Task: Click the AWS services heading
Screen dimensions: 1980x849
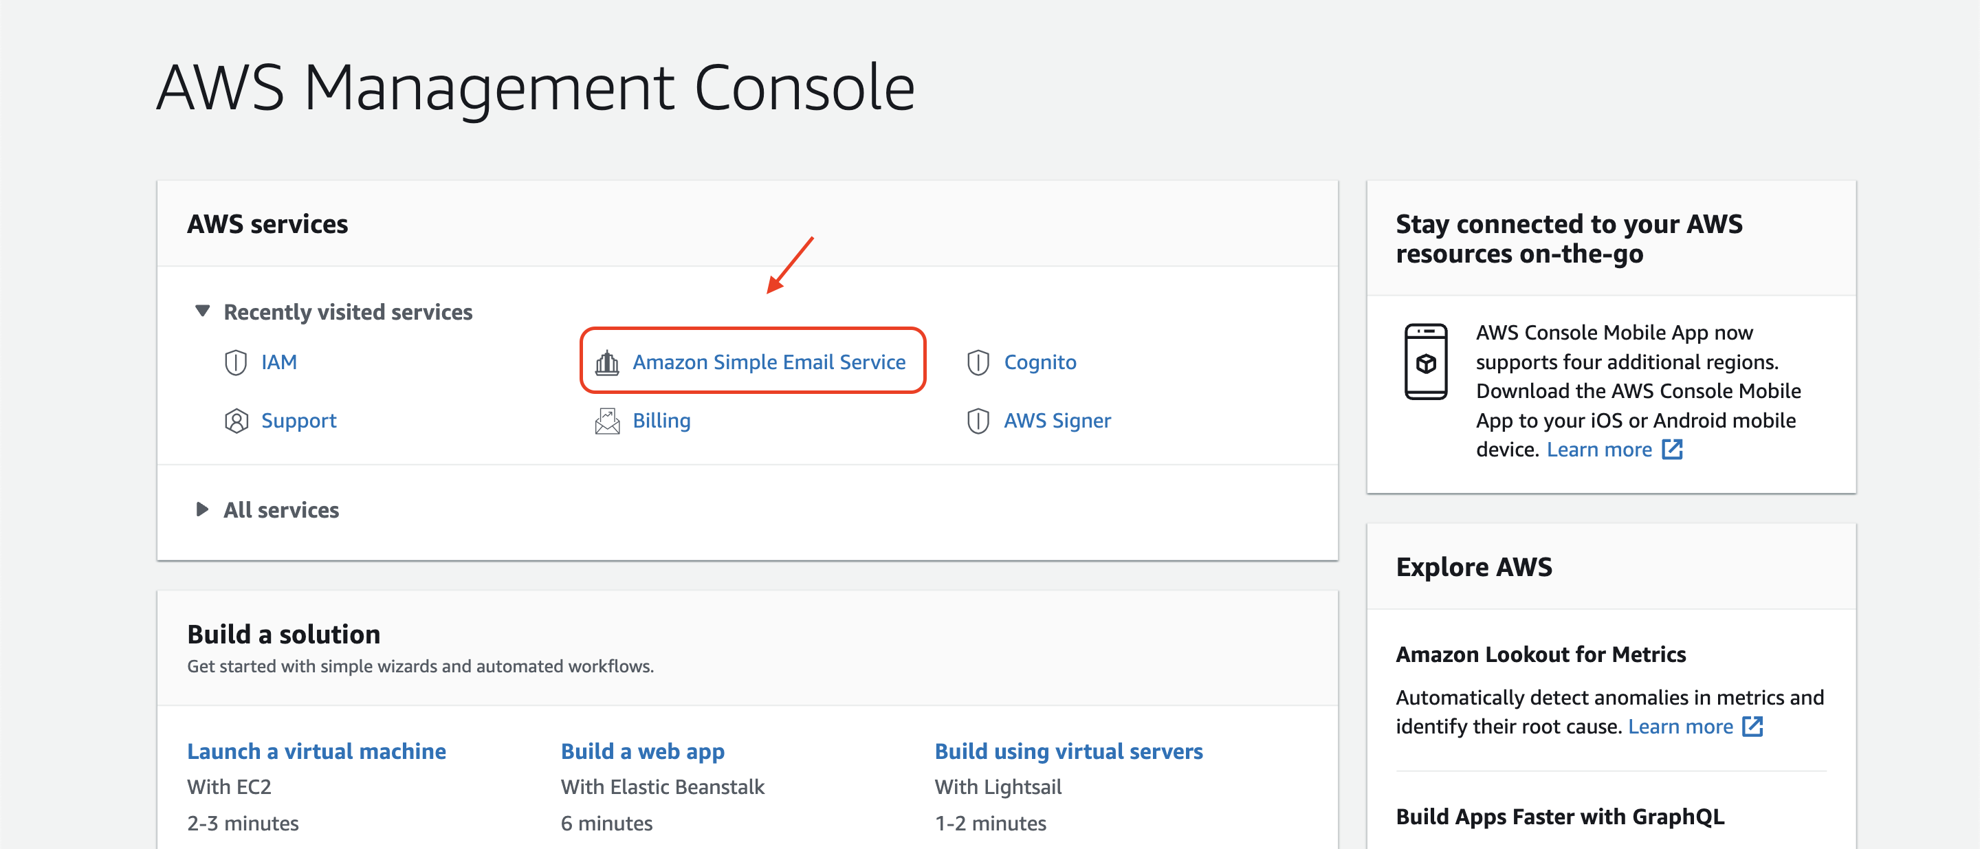Action: [x=267, y=223]
